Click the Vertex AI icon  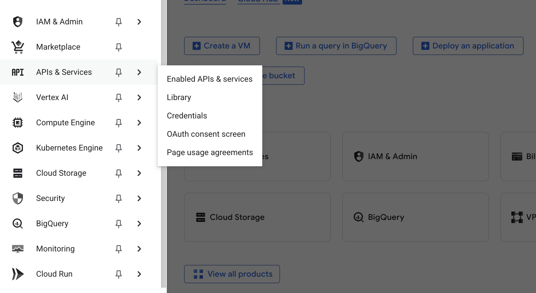coord(18,97)
